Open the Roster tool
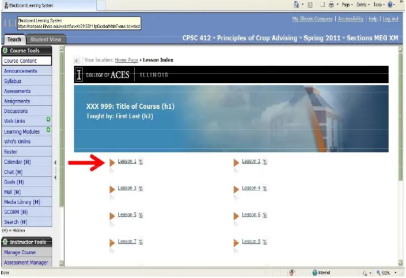The height and width of the screenshot is (278, 406). click(x=26, y=152)
